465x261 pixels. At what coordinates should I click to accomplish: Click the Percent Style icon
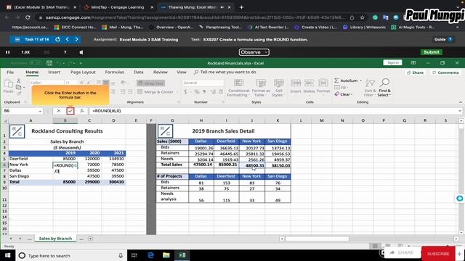(197, 92)
